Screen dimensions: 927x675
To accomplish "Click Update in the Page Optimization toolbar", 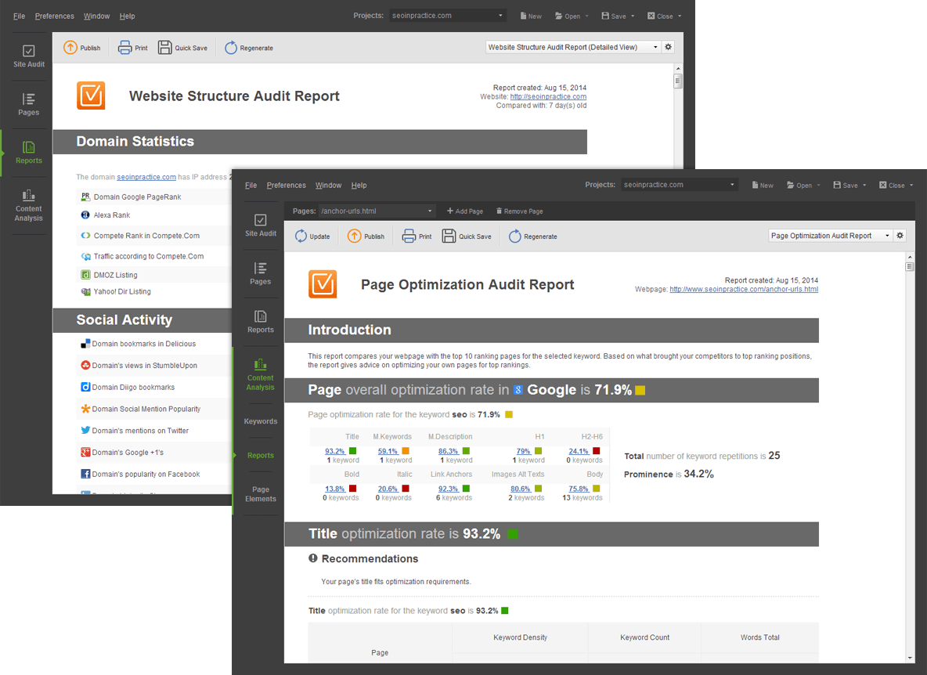I will pyautogui.click(x=312, y=236).
